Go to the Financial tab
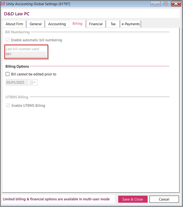The width and height of the screenshot is (183, 207). coord(96,24)
